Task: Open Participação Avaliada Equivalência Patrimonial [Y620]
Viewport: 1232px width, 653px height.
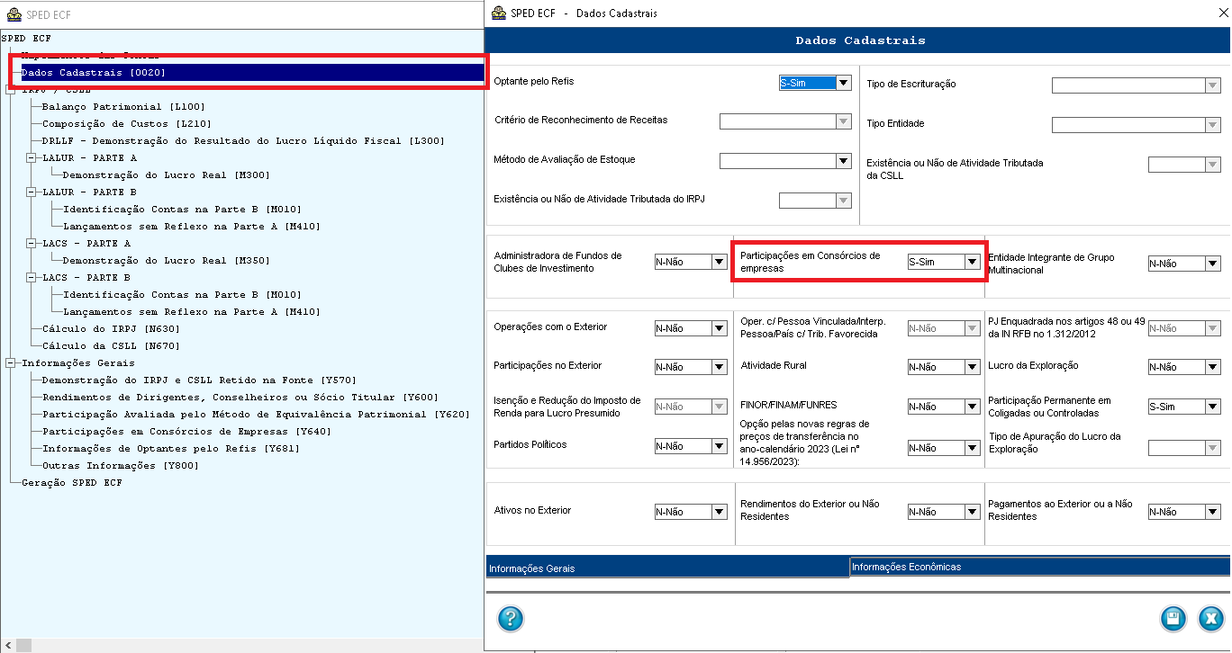Action: click(x=256, y=414)
